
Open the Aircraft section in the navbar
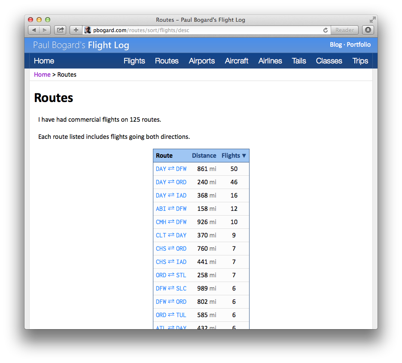pyautogui.click(x=237, y=61)
